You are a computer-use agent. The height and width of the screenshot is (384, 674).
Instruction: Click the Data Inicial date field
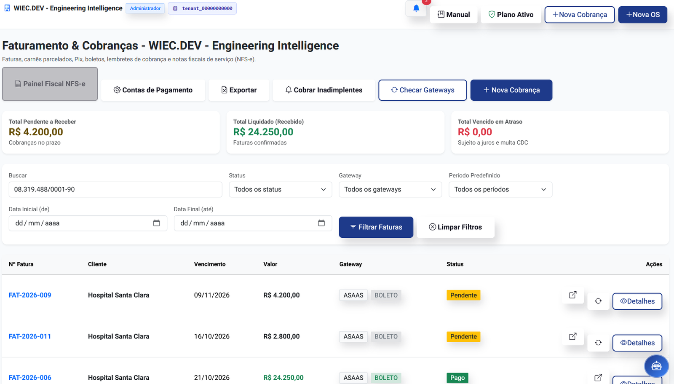[x=88, y=223]
